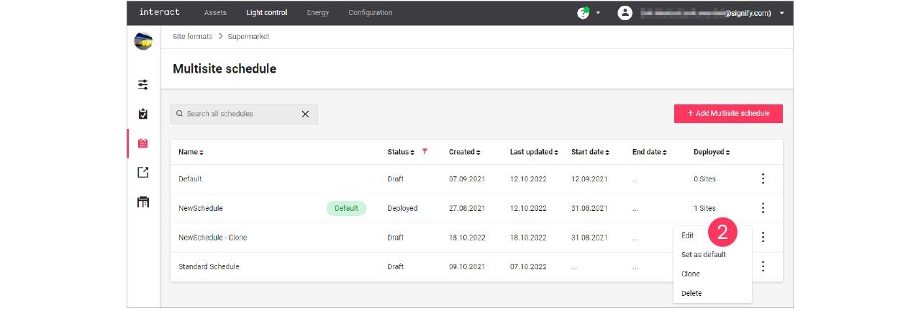This screenshot has height=329, width=921.
Task: Open the Light control top menu
Action: [x=266, y=13]
